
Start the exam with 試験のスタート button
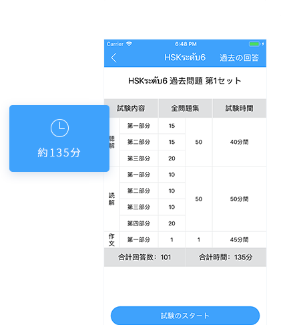(x=185, y=316)
